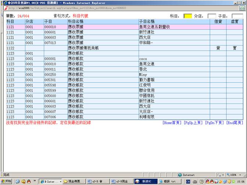
Task: Open the 3 Internet Explorer taskbar group
Action: click(50, 181)
